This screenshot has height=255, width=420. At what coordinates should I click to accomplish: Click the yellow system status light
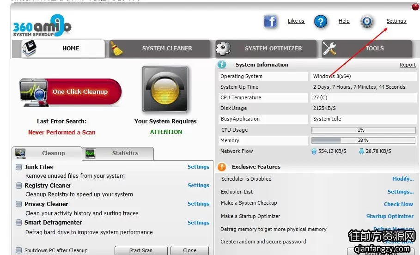click(165, 89)
